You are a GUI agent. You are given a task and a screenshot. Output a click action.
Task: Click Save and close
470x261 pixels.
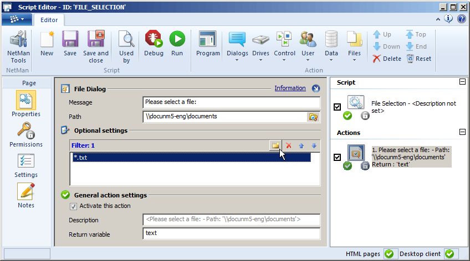pyautogui.click(x=96, y=47)
